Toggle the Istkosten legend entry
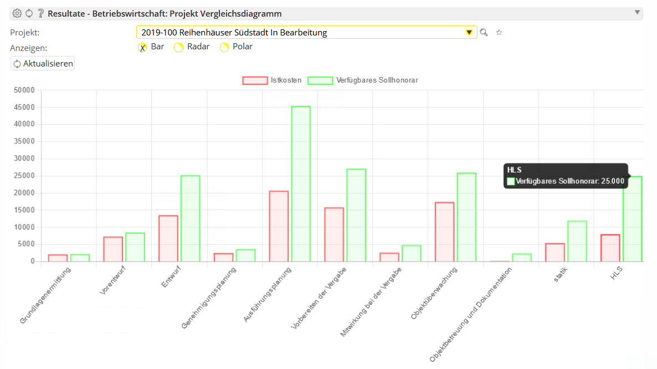 coord(272,80)
